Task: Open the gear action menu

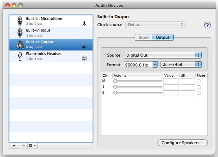Action: 32,146
